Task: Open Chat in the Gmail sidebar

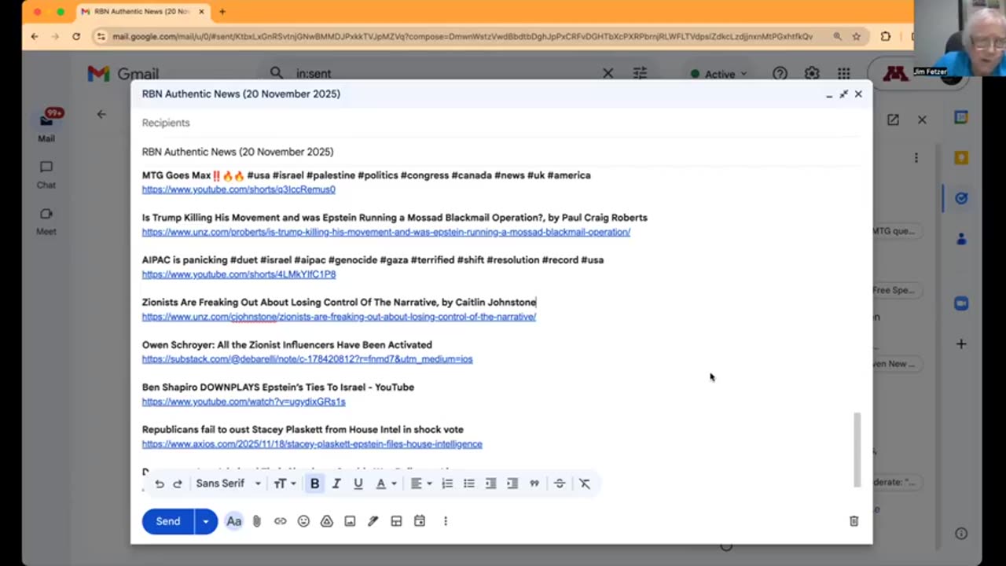Action: click(x=46, y=174)
